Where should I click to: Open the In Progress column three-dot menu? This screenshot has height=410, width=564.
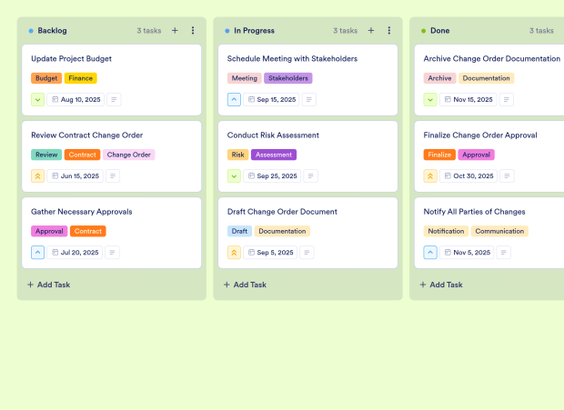tap(388, 31)
